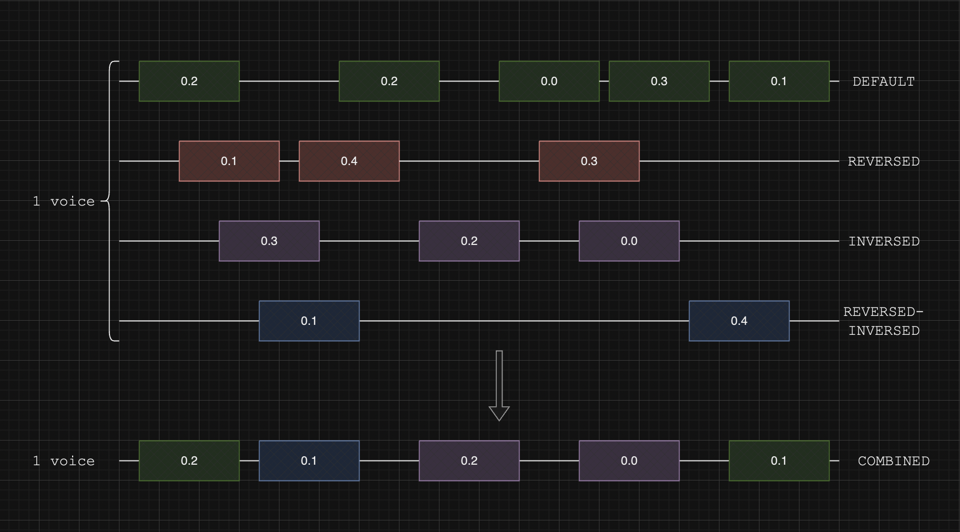The height and width of the screenshot is (532, 960).
Task: Click the red 0.4 box in REVERSED row
Action: click(x=349, y=161)
